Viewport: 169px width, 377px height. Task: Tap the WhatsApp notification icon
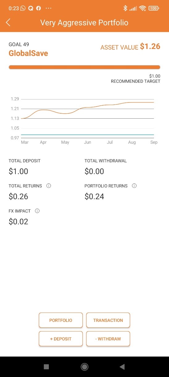pyautogui.click(x=23, y=8)
